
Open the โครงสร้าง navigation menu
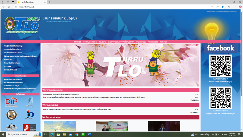(102, 42)
